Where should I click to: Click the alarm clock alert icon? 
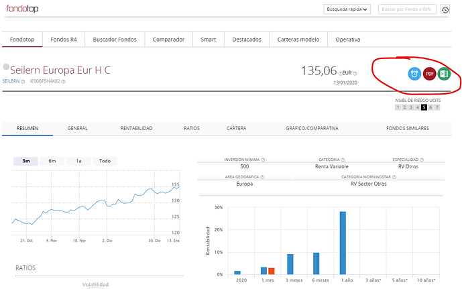(414, 74)
